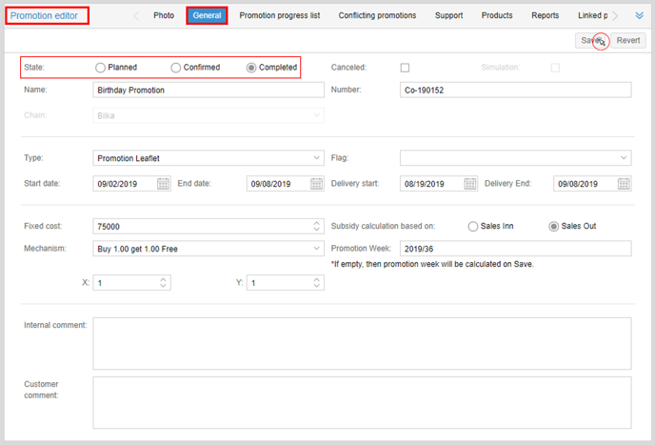Screen dimensions: 655x445
Task: Choose Sales Inn subsidy calculation option
Action: click(473, 226)
